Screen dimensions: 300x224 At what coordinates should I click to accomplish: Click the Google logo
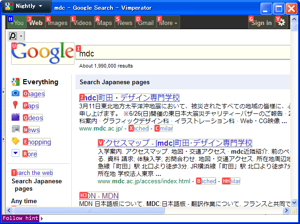click(x=43, y=53)
